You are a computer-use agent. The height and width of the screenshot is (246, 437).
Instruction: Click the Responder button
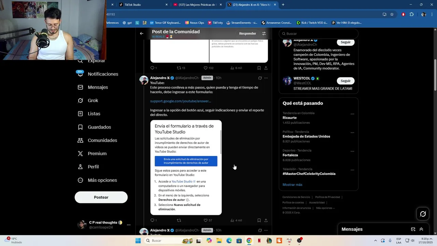(248, 33)
